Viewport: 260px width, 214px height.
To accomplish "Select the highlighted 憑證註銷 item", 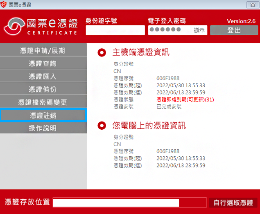I will [43, 115].
